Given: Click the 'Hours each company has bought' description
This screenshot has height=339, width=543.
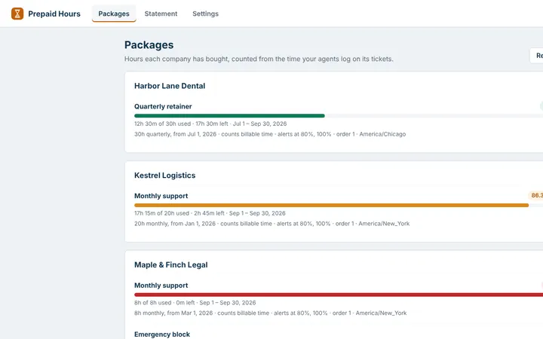Looking at the screenshot, I should click(x=259, y=60).
